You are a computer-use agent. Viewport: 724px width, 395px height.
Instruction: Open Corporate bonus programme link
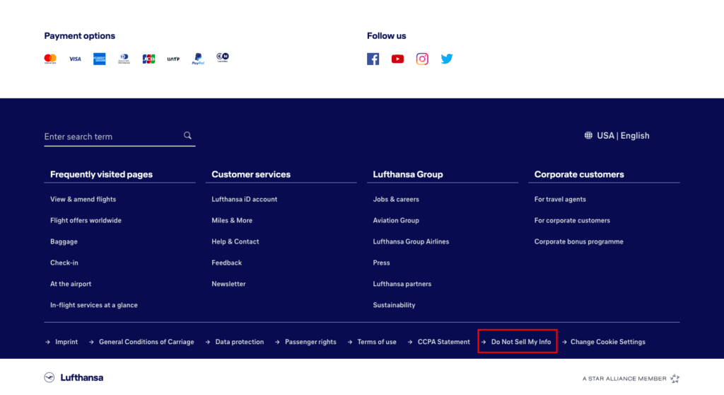(x=579, y=242)
